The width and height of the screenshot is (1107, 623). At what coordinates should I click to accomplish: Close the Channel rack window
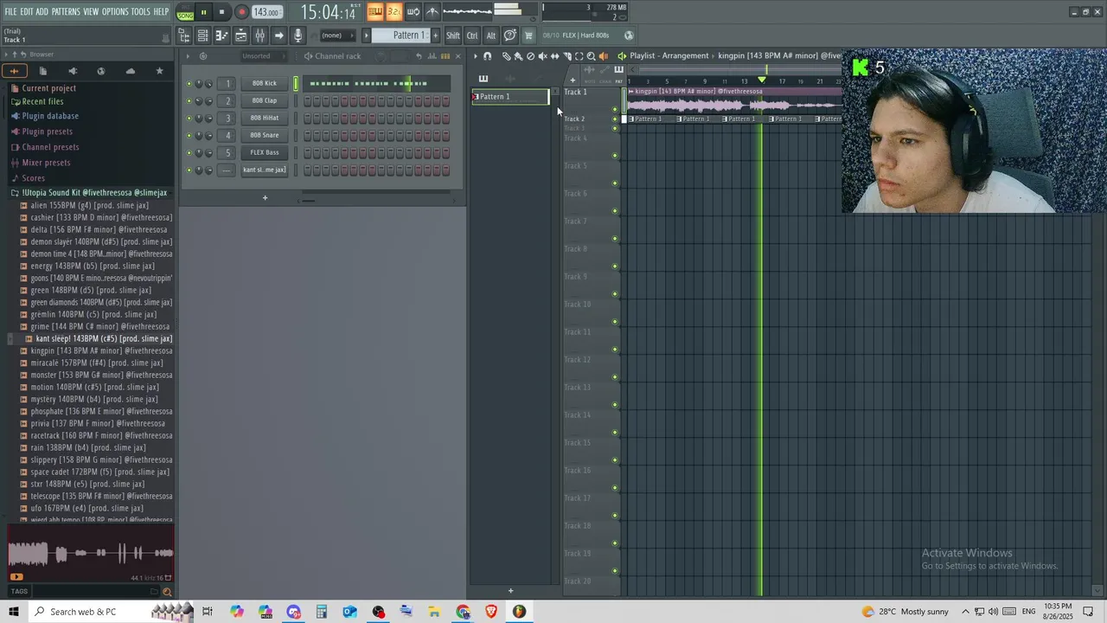[x=458, y=56]
